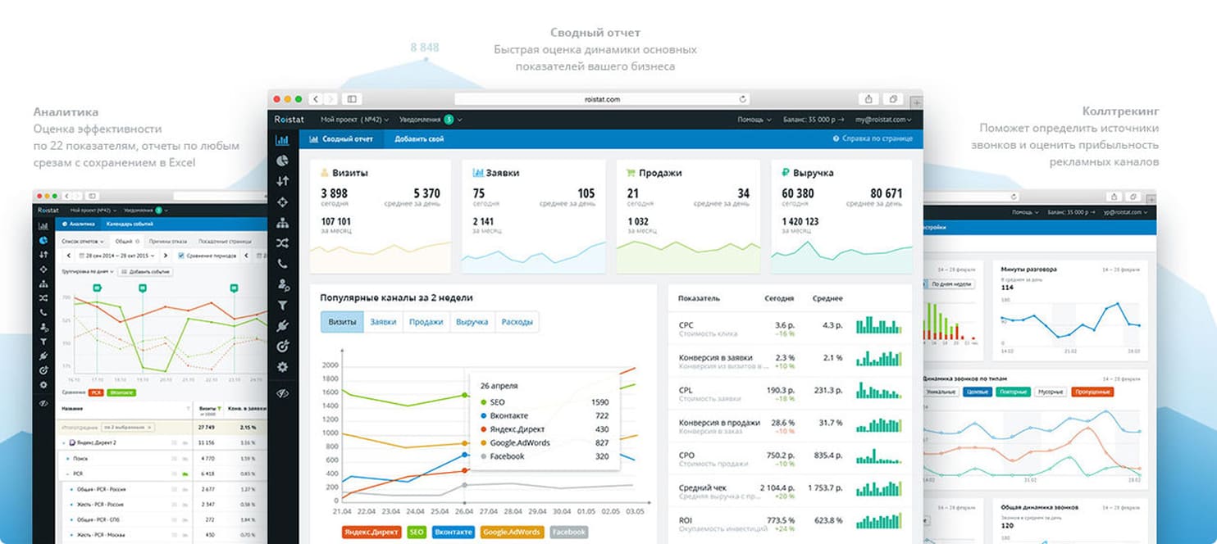Click Добавить событие button in left window
Viewport: 1217px width, 544px height.
point(144,270)
